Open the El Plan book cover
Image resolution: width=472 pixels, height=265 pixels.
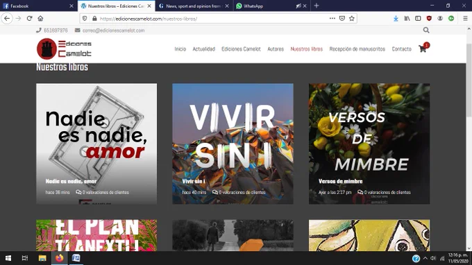tap(96, 235)
